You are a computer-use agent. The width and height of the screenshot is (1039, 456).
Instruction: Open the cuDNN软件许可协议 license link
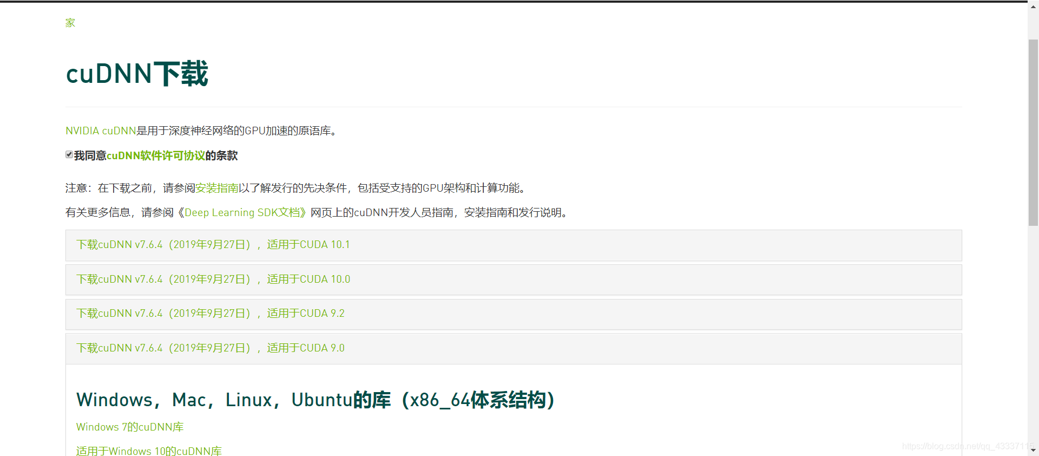[x=156, y=155]
